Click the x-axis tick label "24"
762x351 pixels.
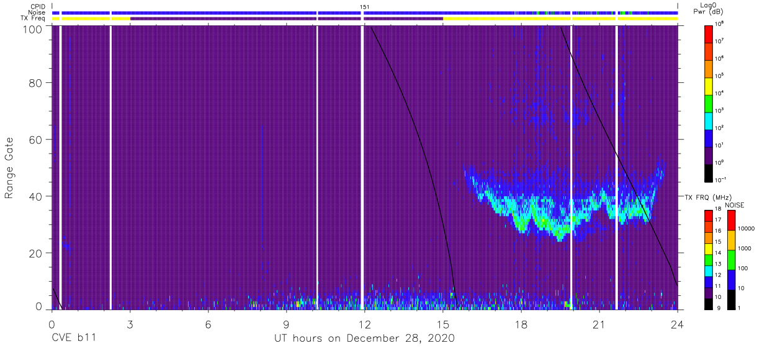coord(677,324)
